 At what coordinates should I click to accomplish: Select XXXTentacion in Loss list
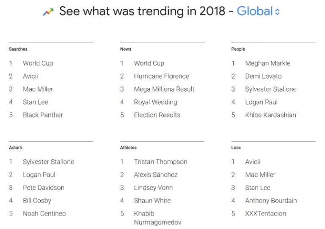tap(265, 213)
